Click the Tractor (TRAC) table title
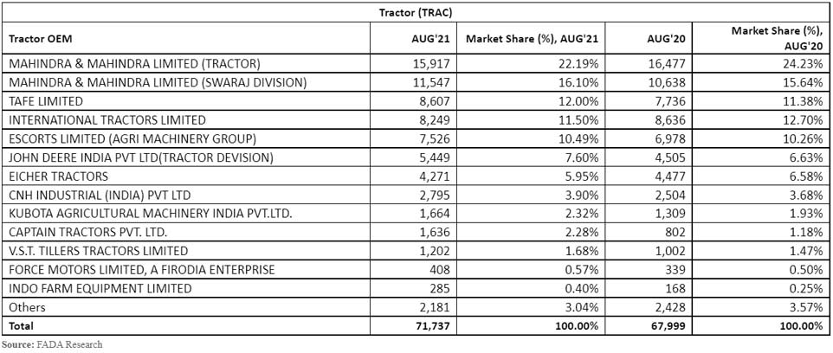The height and width of the screenshot is (353, 833). click(x=416, y=12)
